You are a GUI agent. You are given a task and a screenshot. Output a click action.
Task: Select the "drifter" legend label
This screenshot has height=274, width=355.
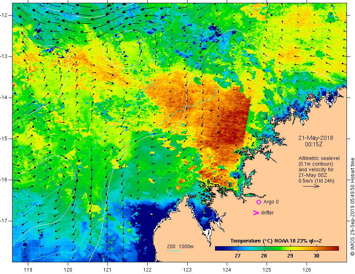pyautogui.click(x=267, y=213)
